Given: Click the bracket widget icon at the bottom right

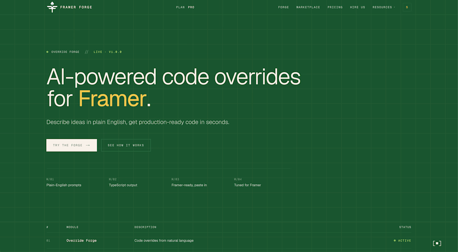Looking at the screenshot, I should (437, 243).
